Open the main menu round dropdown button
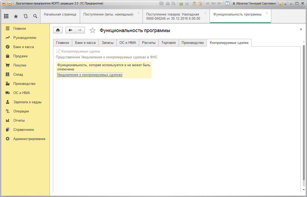 (x=10, y=3)
